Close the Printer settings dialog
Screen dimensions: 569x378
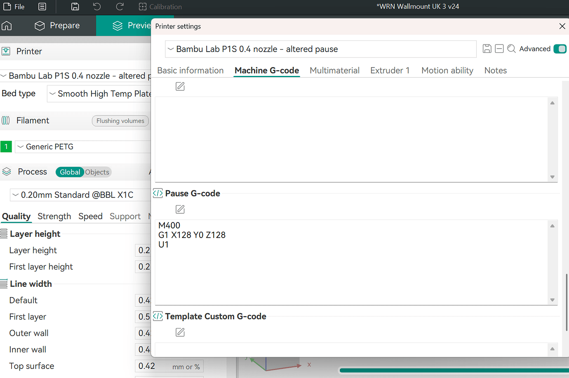click(562, 26)
